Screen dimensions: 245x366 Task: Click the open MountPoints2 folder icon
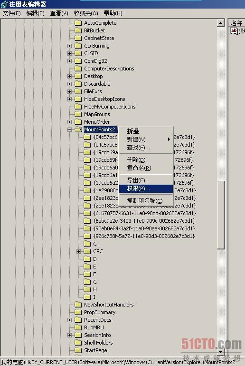(78, 129)
